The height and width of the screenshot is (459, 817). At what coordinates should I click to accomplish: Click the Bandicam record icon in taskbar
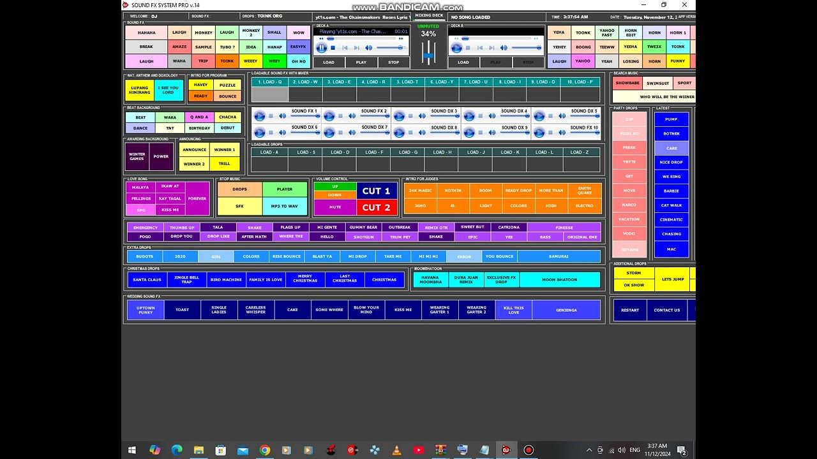[528, 450]
